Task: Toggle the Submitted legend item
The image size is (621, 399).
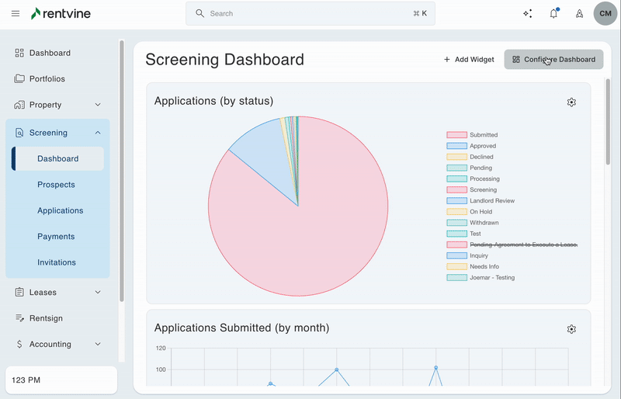Action: [484, 135]
